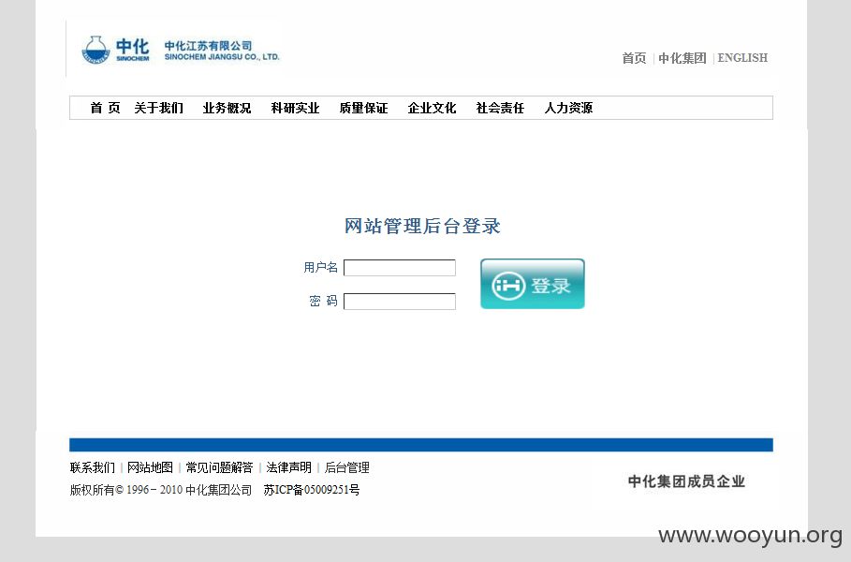Open 法律声明 footer link
The width and height of the screenshot is (851, 562).
[x=288, y=467]
